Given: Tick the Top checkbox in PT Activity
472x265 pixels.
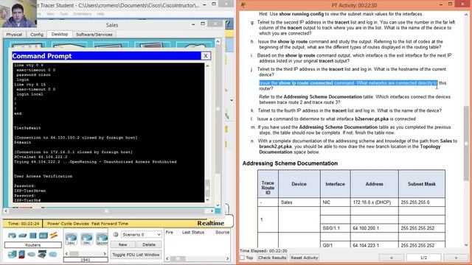Looking at the screenshot, I should (242, 258).
